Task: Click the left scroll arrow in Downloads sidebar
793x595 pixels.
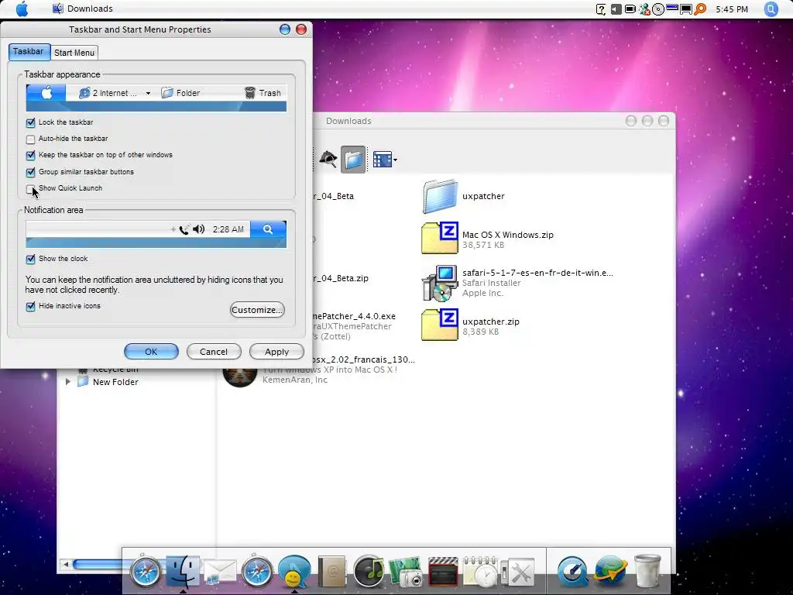Action: [x=66, y=564]
